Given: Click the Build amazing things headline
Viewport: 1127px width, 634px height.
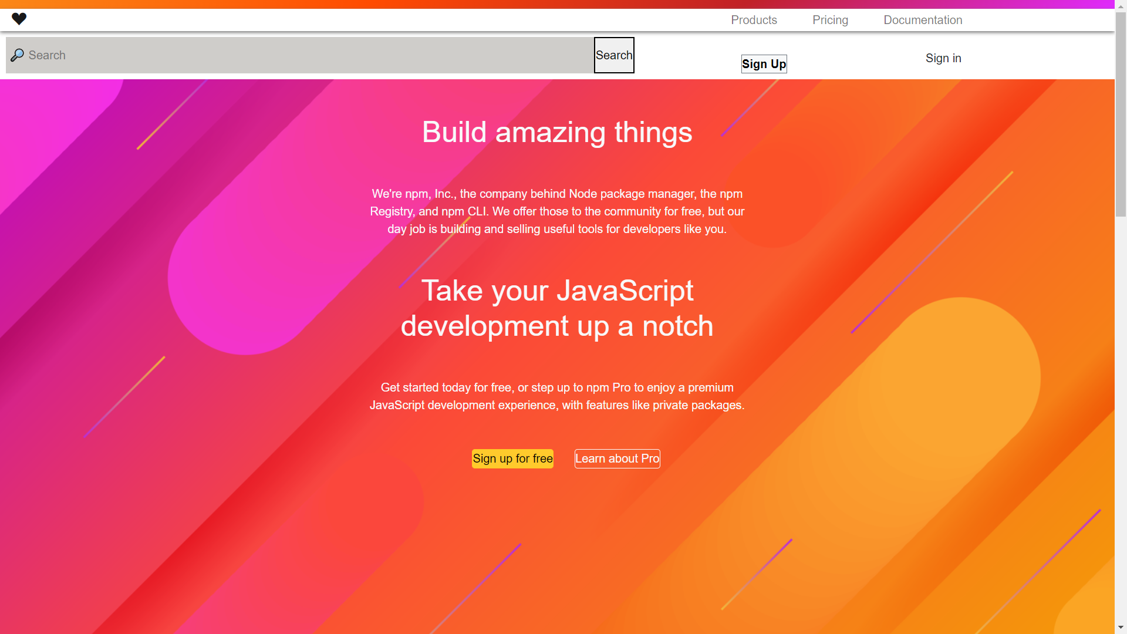Looking at the screenshot, I should (x=556, y=132).
